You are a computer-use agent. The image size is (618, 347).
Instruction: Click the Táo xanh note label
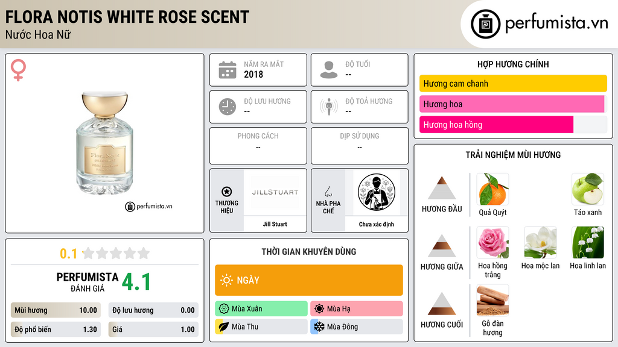click(x=588, y=213)
